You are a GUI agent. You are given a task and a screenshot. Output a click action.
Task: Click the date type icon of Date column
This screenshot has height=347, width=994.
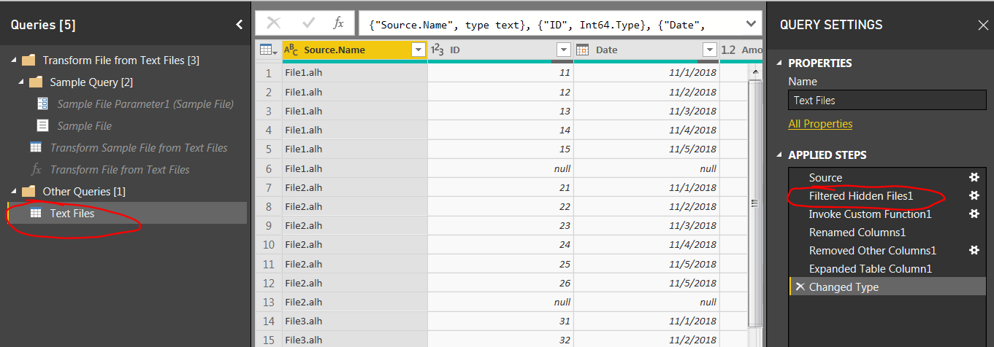[x=583, y=50]
